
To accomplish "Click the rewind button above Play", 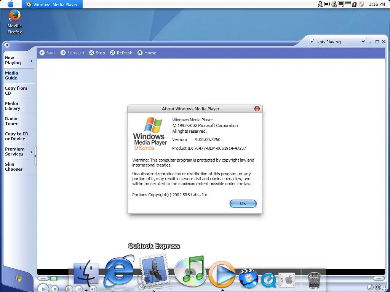I will (x=43, y=279).
